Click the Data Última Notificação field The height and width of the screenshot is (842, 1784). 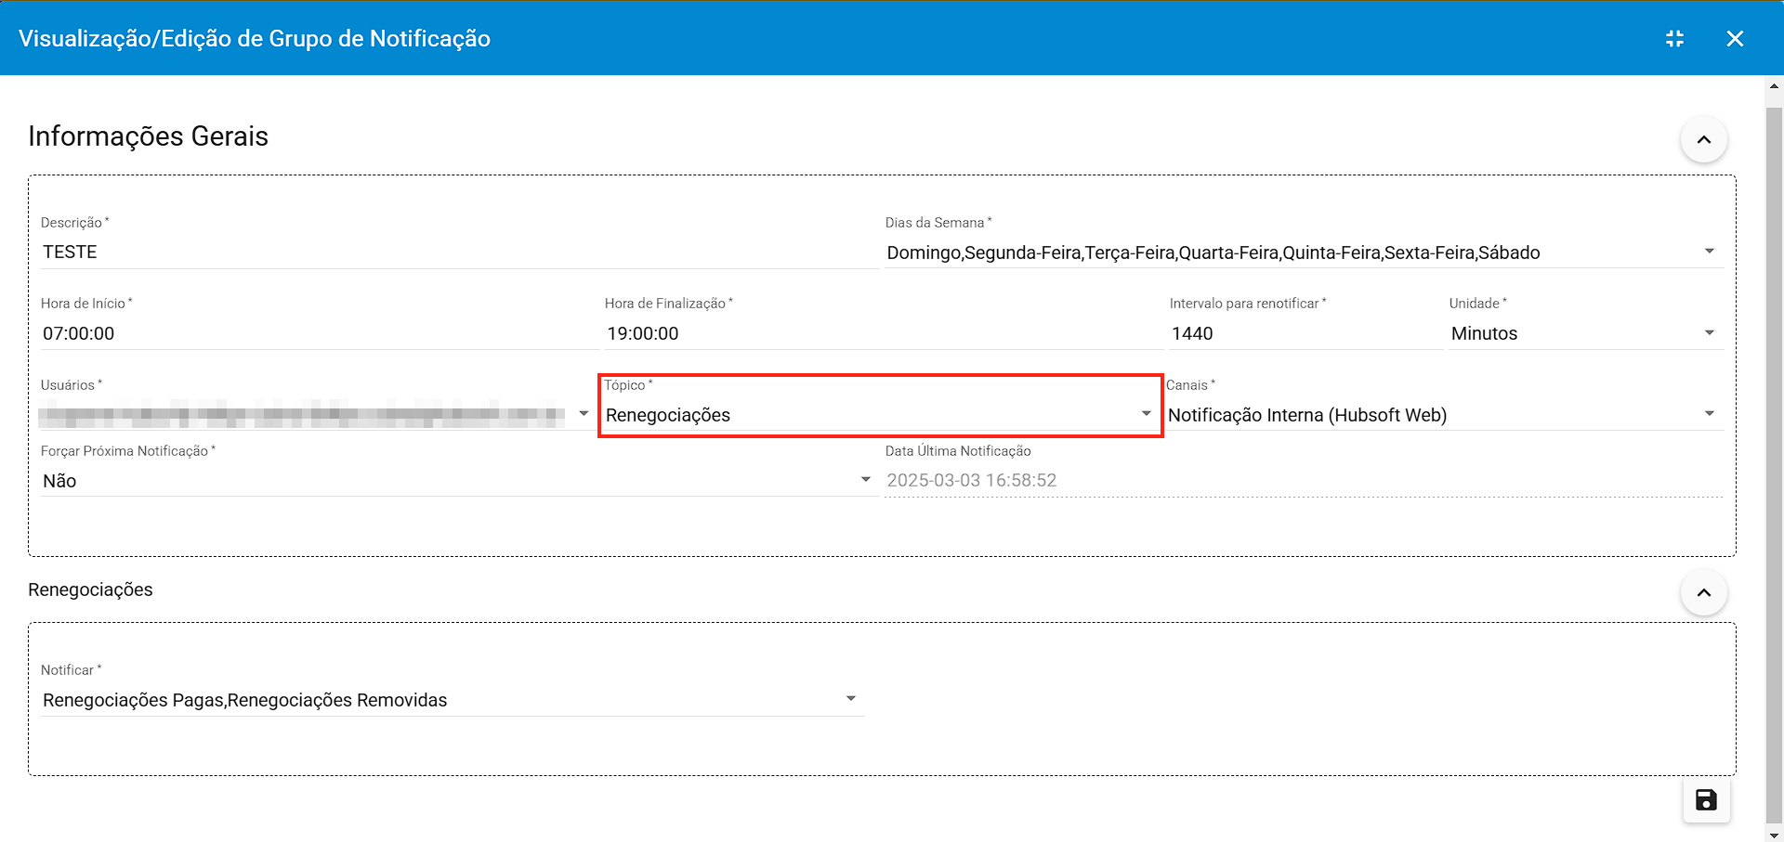coord(1305,481)
